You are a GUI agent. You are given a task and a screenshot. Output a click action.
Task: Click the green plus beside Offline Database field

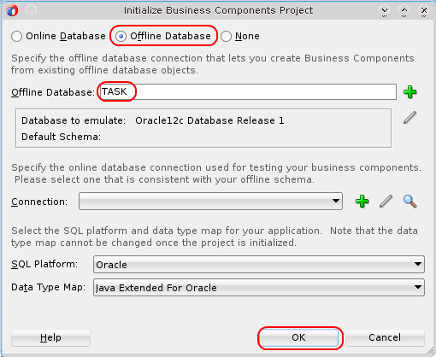[x=410, y=92]
